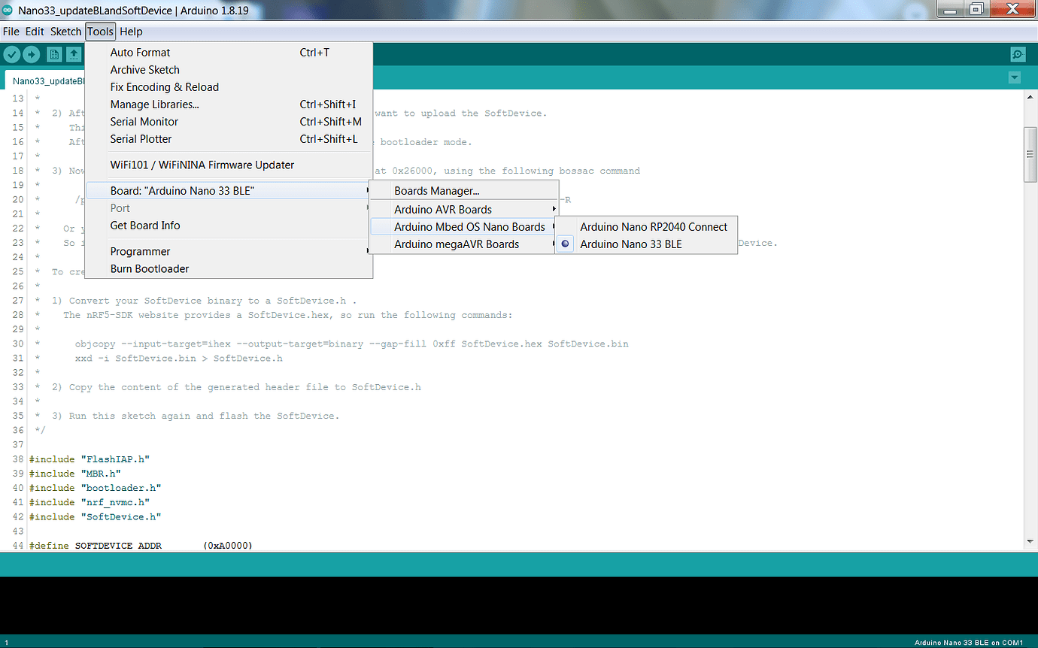The width and height of the screenshot is (1038, 648).
Task: Open the Serial Monitor magnifier icon in toolbar
Action: coord(1018,54)
